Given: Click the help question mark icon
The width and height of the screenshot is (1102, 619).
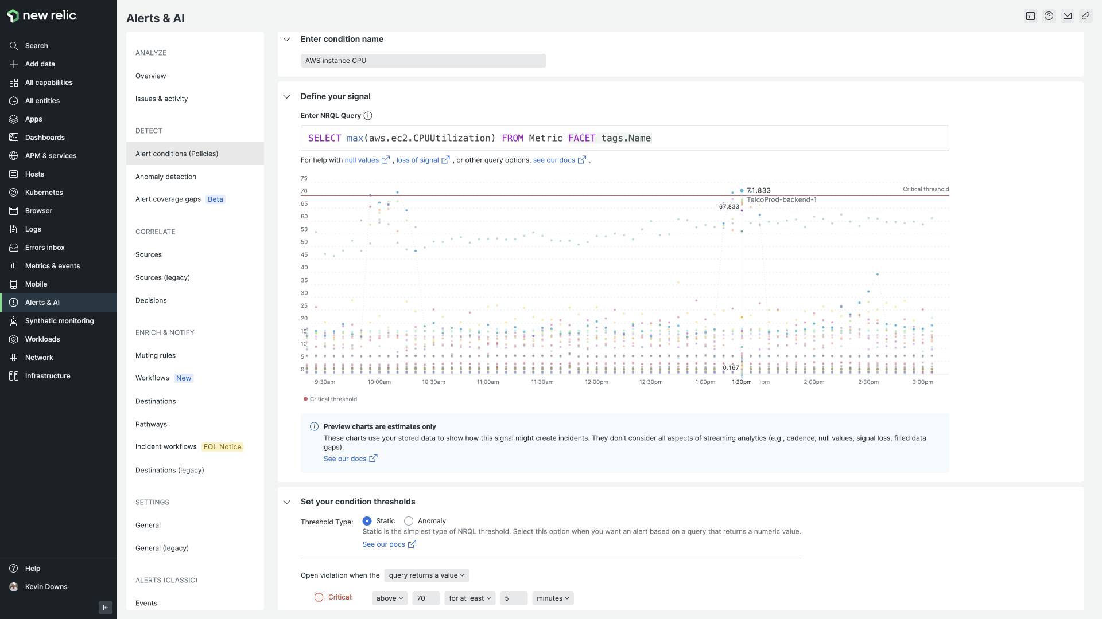Looking at the screenshot, I should (1050, 15).
